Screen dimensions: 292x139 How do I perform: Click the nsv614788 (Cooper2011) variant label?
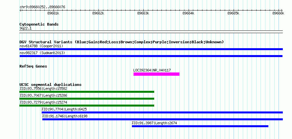41,46
